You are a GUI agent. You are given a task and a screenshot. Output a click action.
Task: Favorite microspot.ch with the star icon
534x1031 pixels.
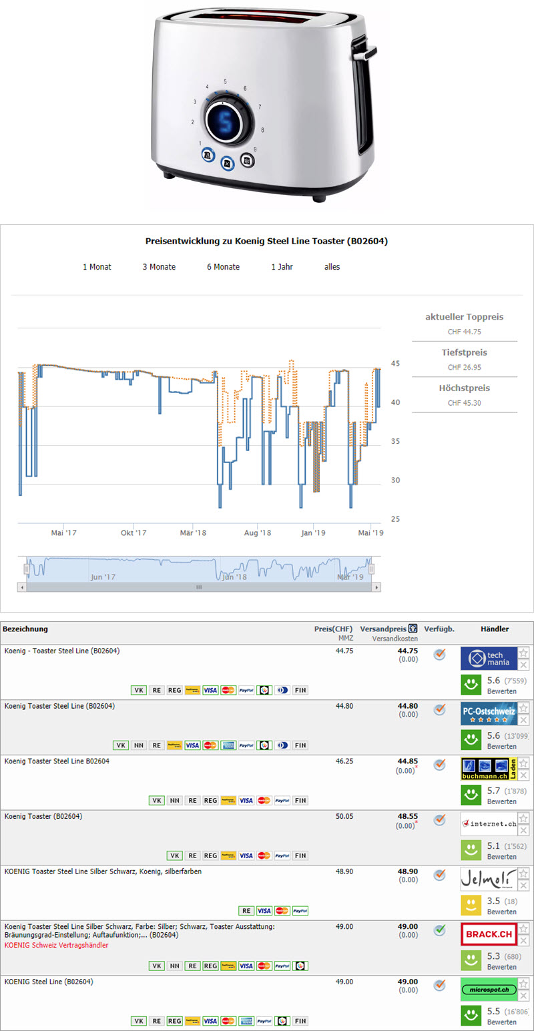pyautogui.click(x=524, y=983)
